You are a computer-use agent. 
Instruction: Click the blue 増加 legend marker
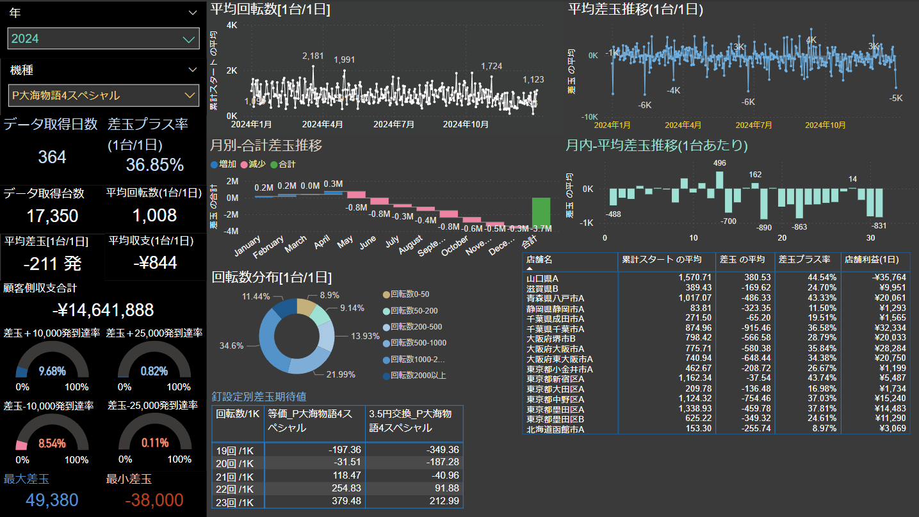click(215, 164)
